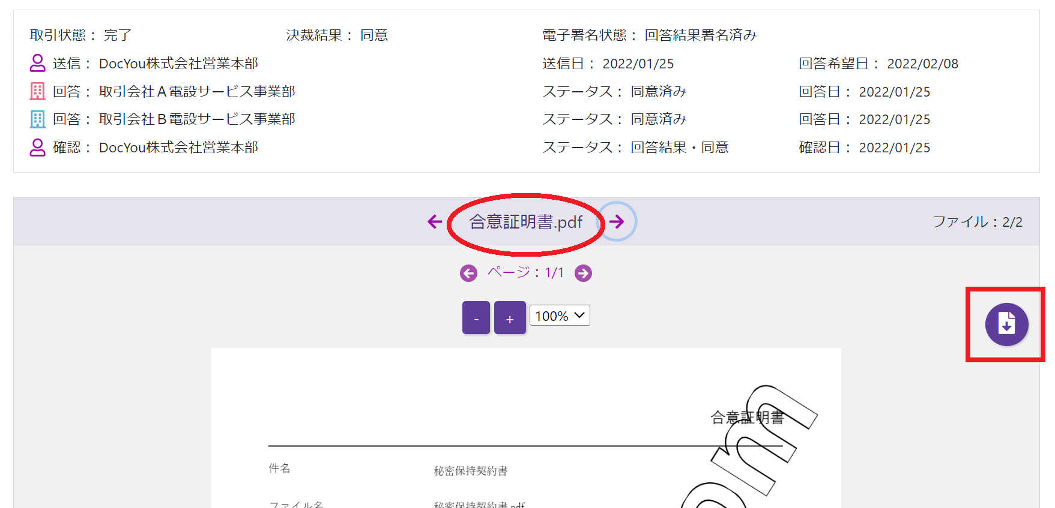Click the blue building icon for 取引会社B

coord(38,119)
